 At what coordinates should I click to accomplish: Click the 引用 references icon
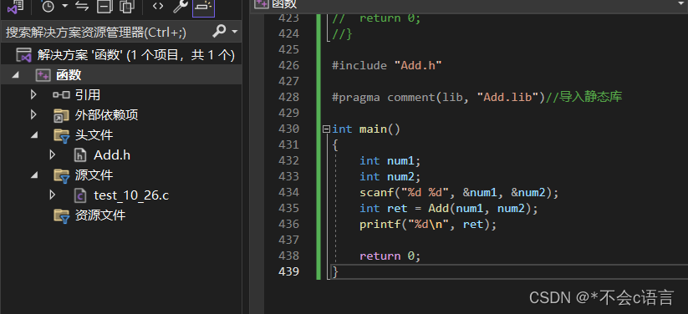[61, 94]
